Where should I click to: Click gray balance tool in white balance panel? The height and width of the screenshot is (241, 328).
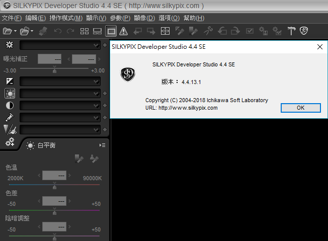[79, 159]
